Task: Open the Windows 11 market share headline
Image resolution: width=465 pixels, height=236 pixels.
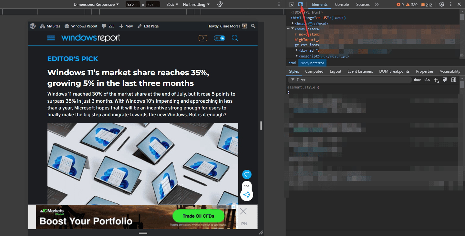Action: pyautogui.click(x=128, y=78)
